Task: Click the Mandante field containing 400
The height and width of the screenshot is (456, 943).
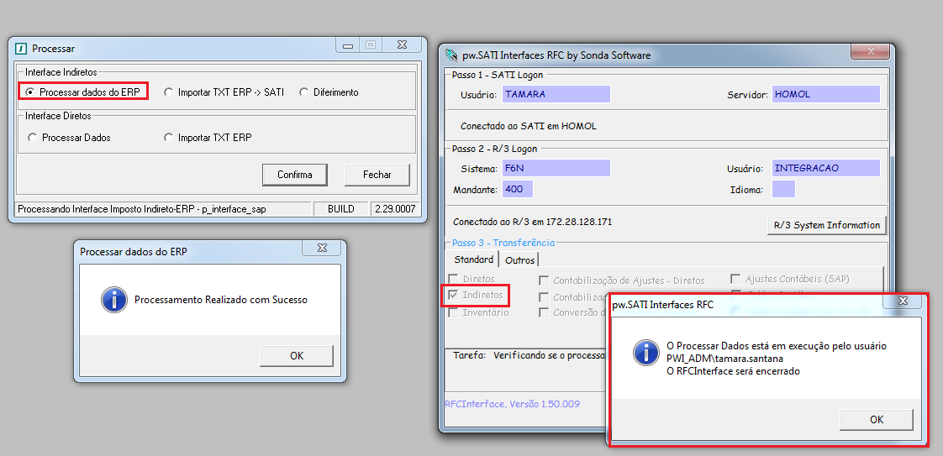Action: pos(517,189)
